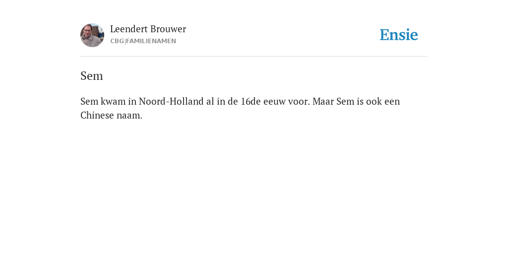Click the letter E of the Ensie logo

tap(384, 35)
